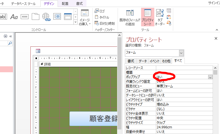Viewport: 220px width, 134px height.
Task: Select the Hyperlink control tool
Action: tap(46, 17)
